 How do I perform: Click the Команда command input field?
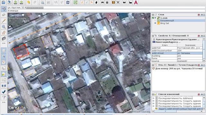pos(107,11)
